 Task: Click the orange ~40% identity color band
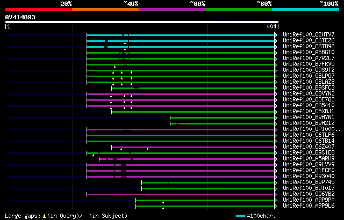[105, 10]
